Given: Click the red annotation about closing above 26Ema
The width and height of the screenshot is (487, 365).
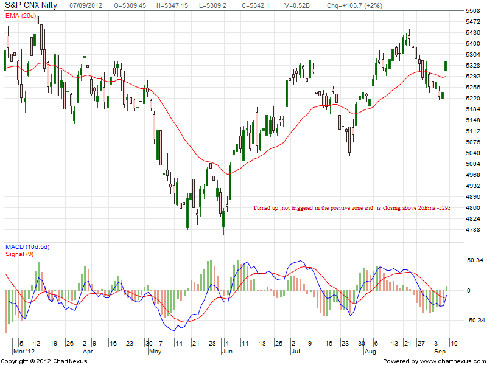Looking at the screenshot, I should 352,208.
